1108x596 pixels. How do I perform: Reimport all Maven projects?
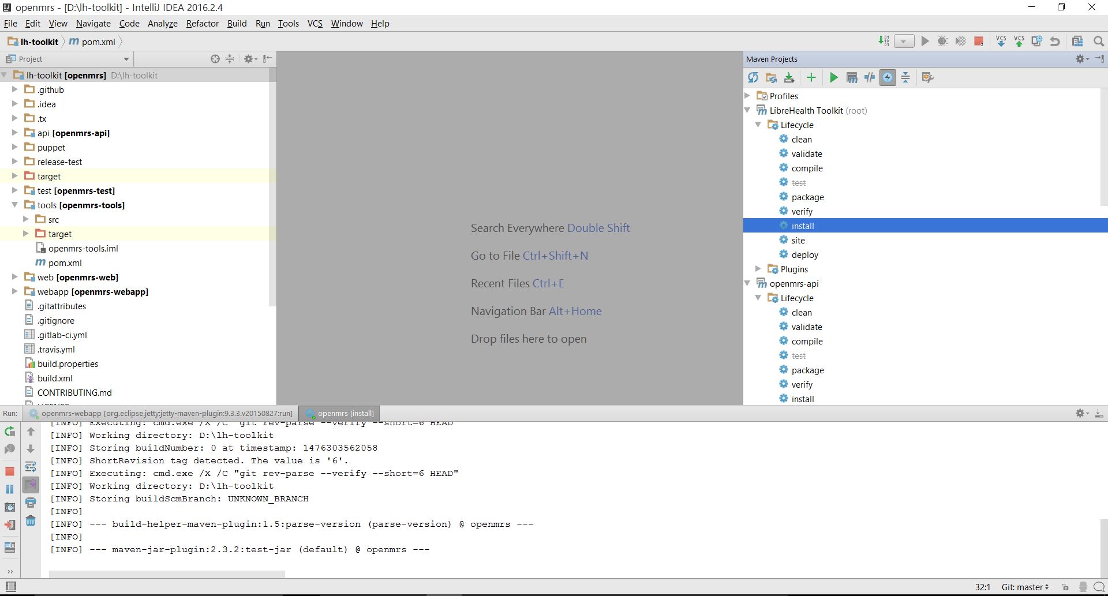(753, 77)
